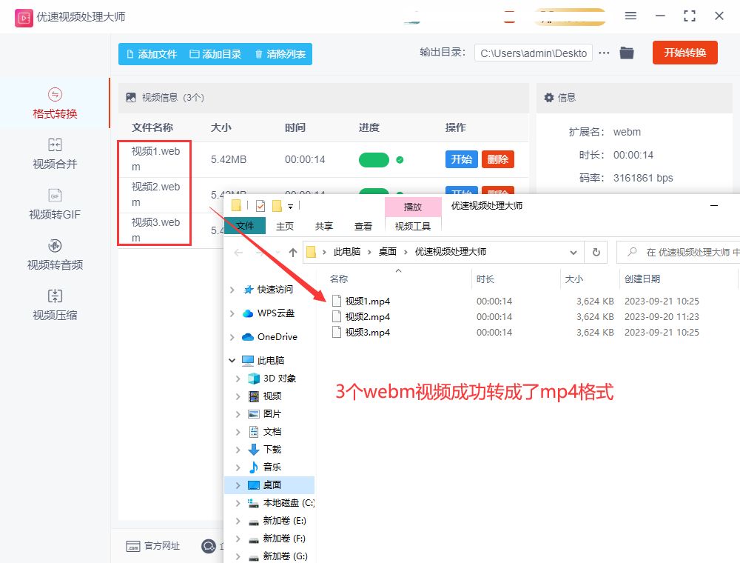Click the 信息 gear icon

coord(549,98)
